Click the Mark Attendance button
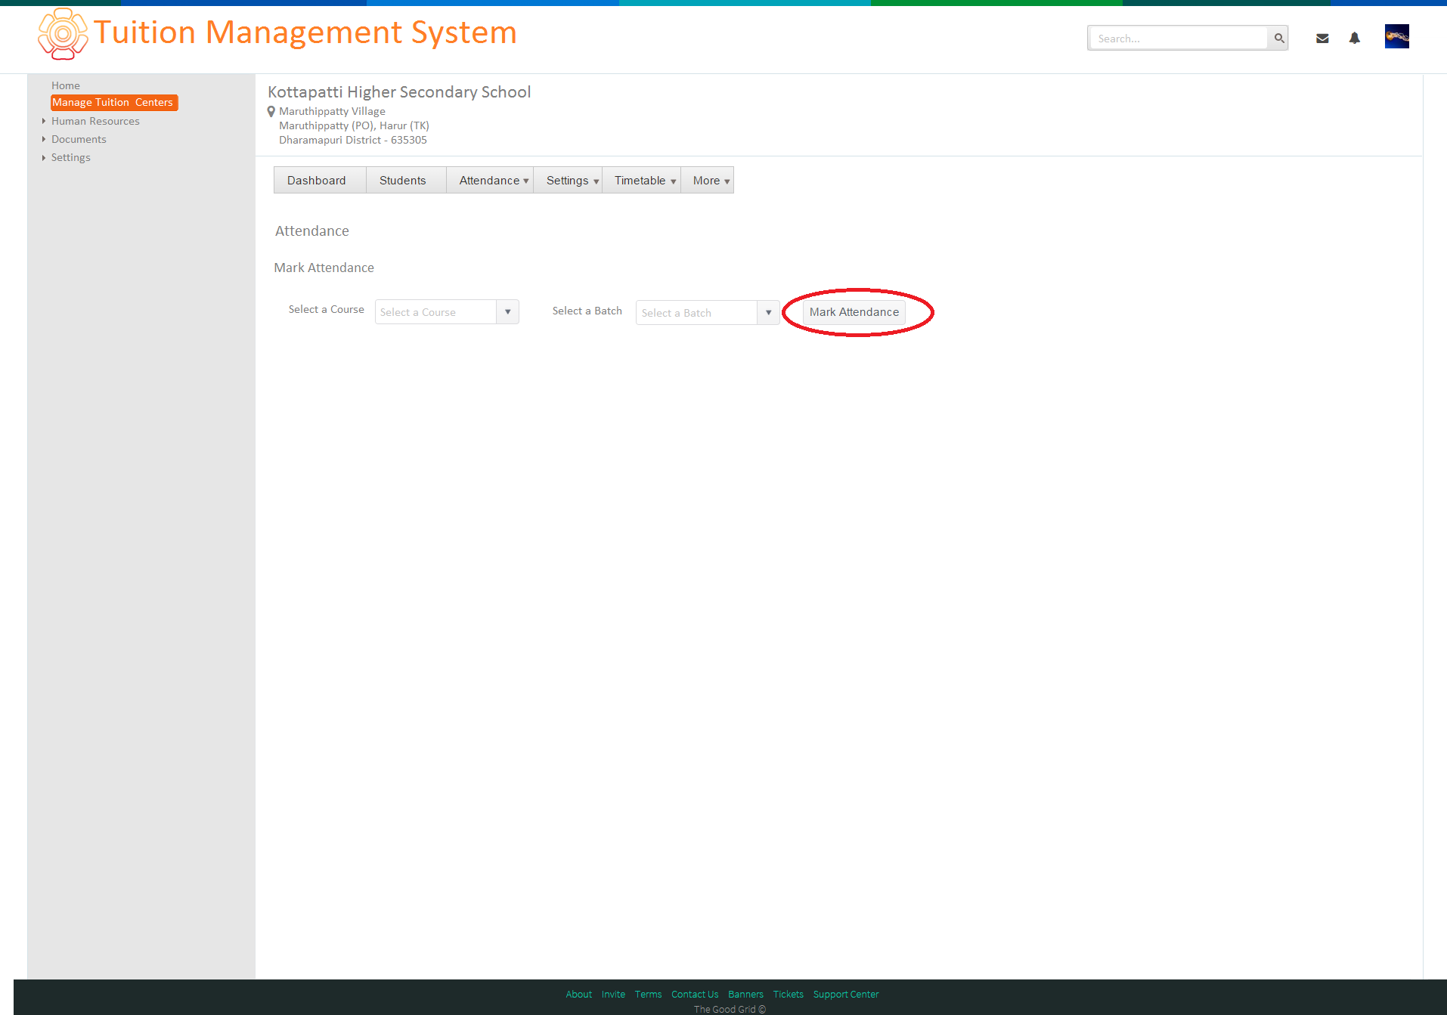This screenshot has height=1015, width=1447. (x=854, y=312)
